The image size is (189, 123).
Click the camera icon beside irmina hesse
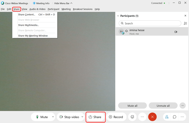click(x=176, y=32)
